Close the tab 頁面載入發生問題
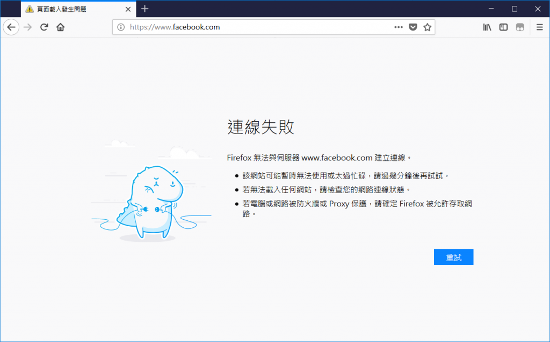Image resolution: width=550 pixels, height=342 pixels. coord(128,9)
